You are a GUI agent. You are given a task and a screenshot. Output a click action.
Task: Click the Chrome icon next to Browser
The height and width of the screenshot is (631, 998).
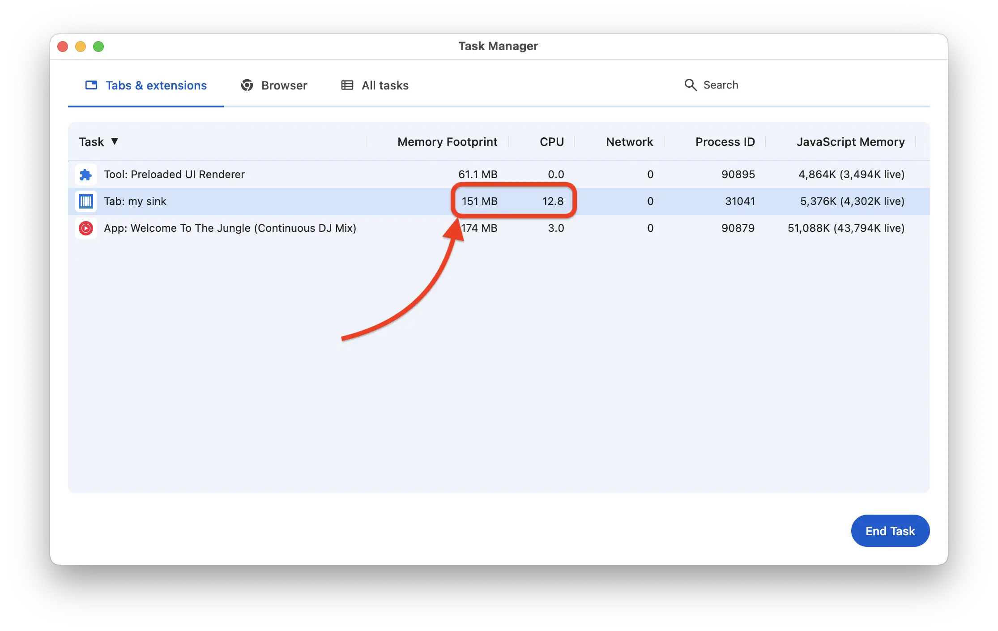pos(247,85)
